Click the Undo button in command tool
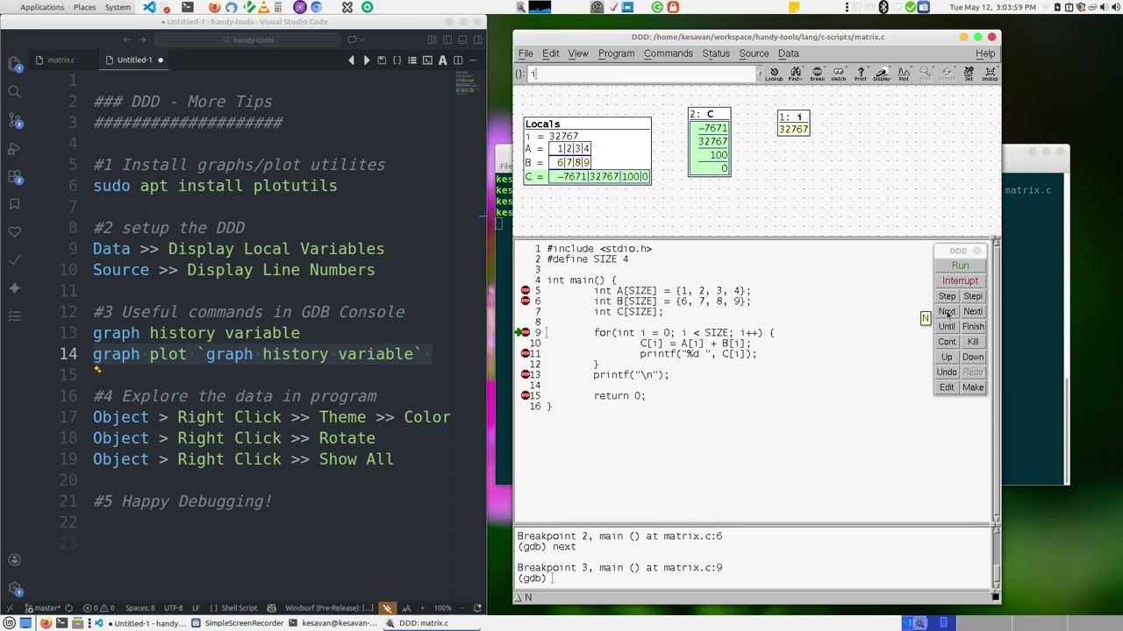 (x=947, y=372)
